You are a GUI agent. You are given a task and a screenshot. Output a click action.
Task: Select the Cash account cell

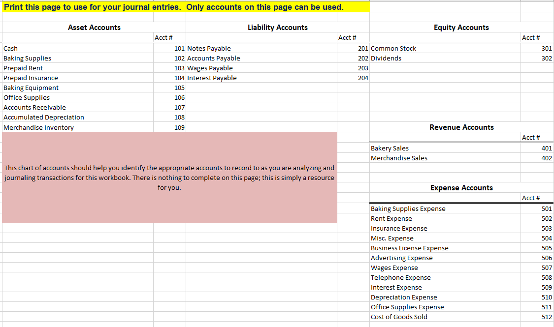coord(78,48)
